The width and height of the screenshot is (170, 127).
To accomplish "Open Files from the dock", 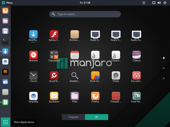I will [x=5, y=21].
